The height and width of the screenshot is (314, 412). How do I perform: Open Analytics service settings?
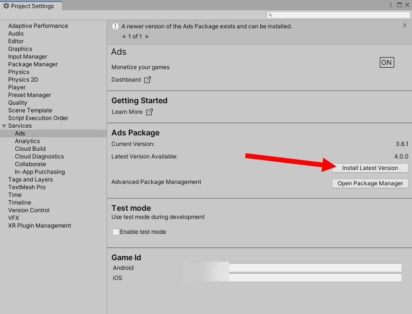tap(27, 141)
